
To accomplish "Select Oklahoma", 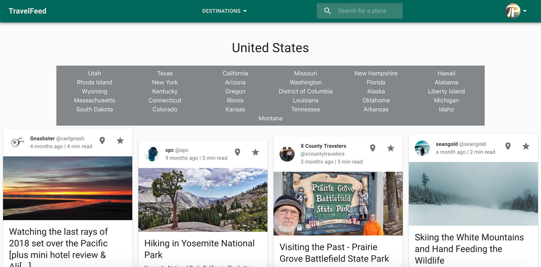I will (376, 100).
